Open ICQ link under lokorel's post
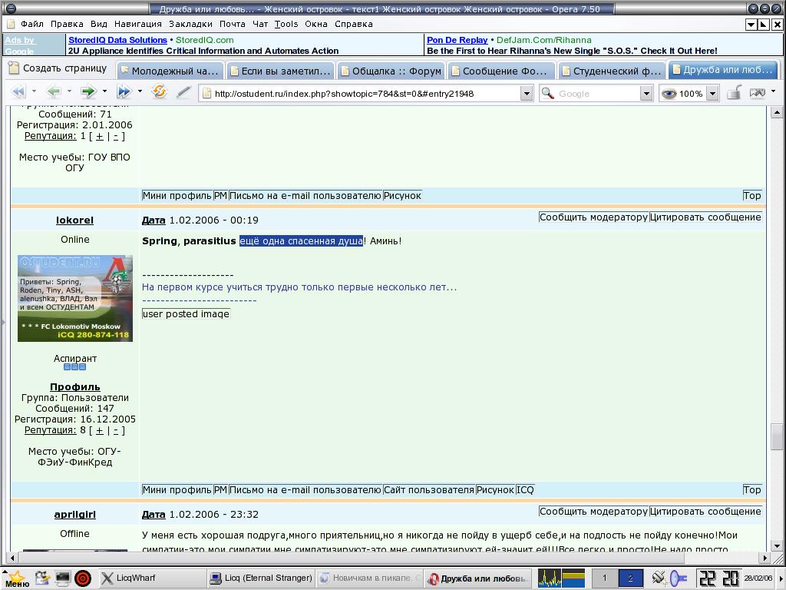 pyautogui.click(x=525, y=489)
